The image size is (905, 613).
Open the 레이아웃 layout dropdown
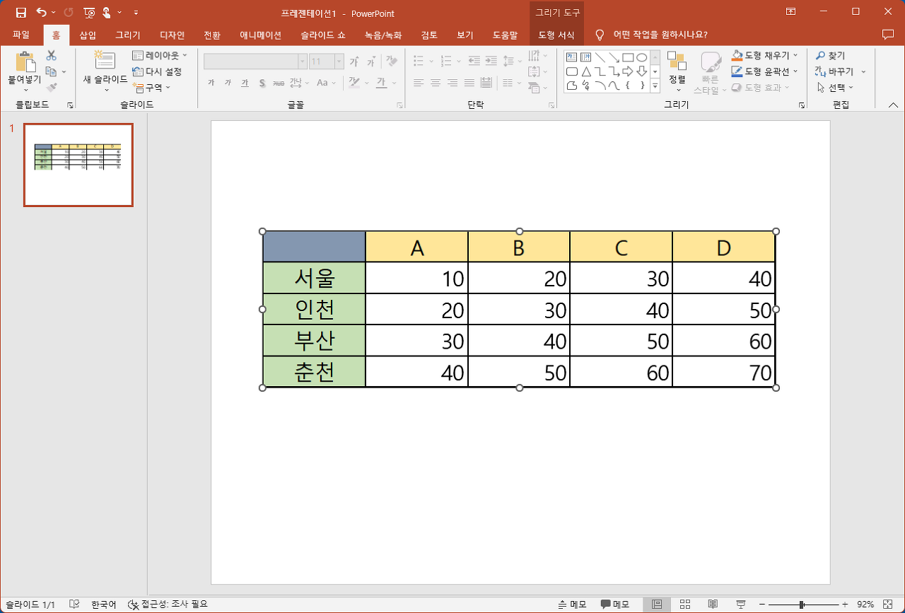tap(160, 55)
